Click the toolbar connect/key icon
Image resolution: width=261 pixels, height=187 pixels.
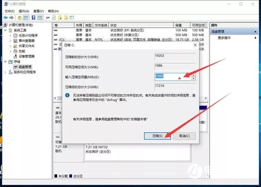pyautogui.click(x=48, y=18)
